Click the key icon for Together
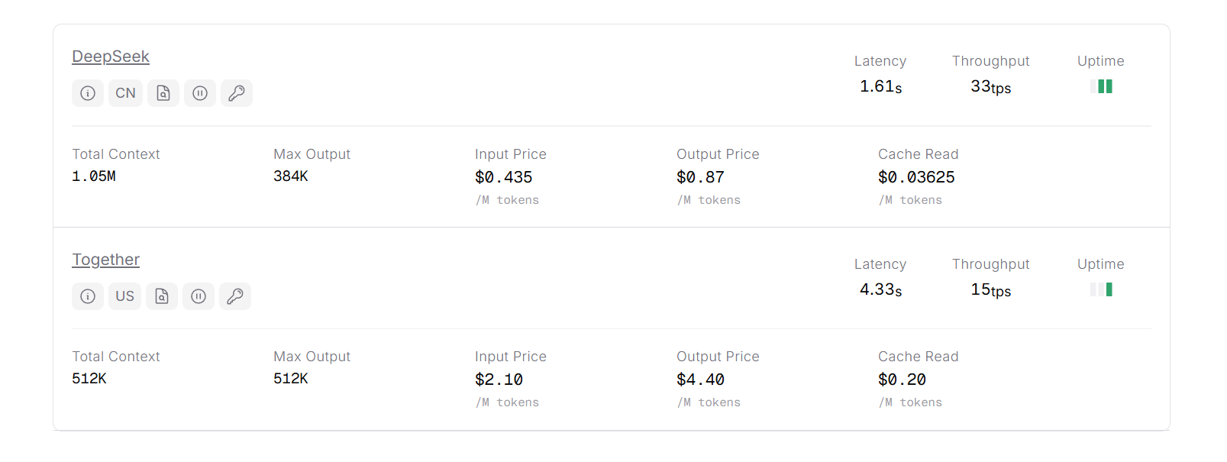Image resolution: width=1227 pixels, height=462 pixels. (235, 296)
